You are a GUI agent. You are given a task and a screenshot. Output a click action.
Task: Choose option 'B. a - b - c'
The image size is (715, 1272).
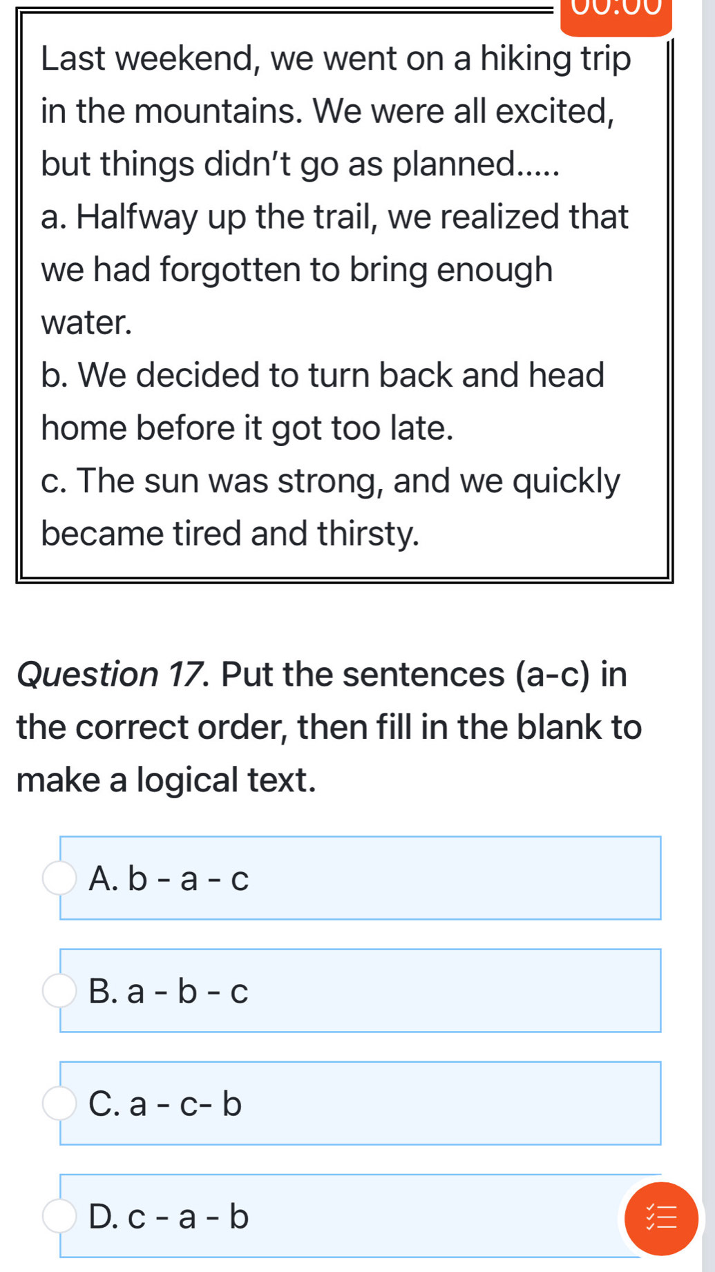click(360, 990)
